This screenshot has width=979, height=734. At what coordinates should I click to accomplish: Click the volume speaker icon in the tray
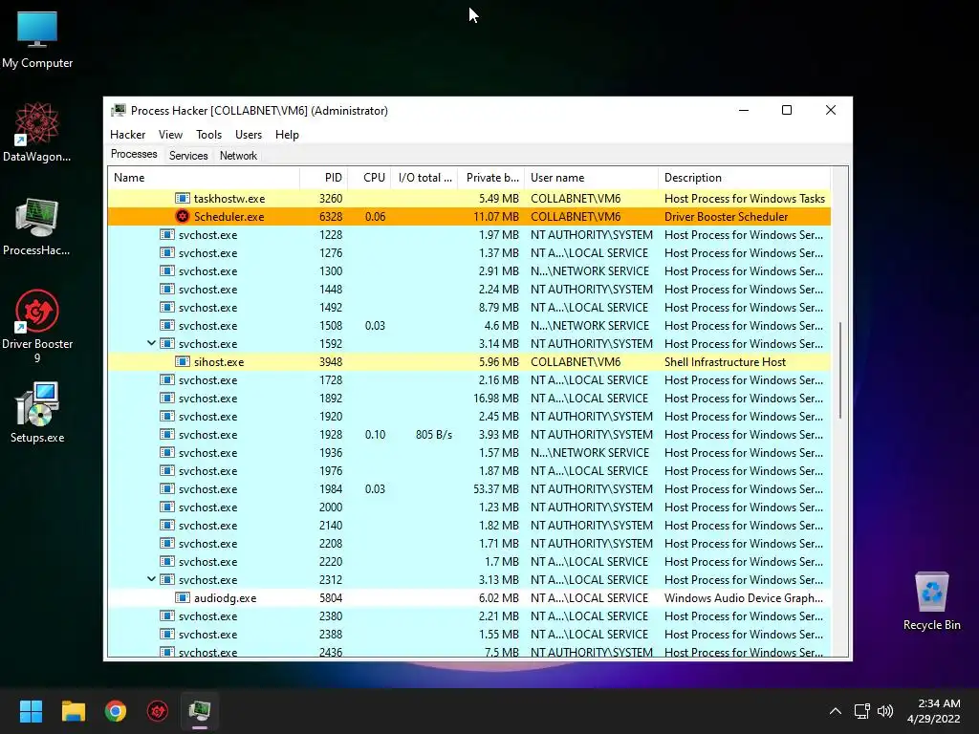[885, 711]
